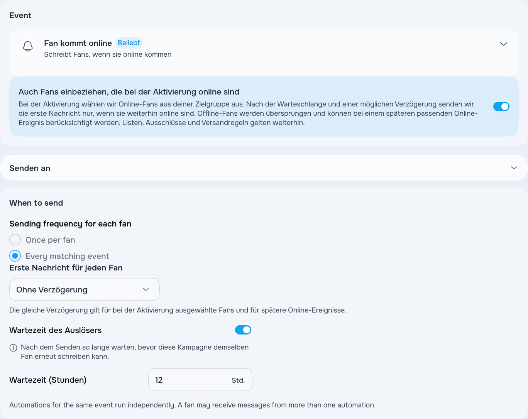Viewport: 528px width, 419px height.
Task: Click the Schreibt Fans event description text
Action: pyautogui.click(x=108, y=54)
